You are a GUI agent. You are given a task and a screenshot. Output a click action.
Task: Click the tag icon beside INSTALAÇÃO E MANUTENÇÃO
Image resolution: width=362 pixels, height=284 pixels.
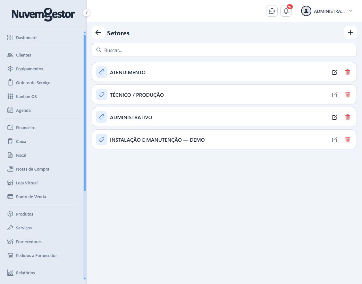[x=102, y=139]
